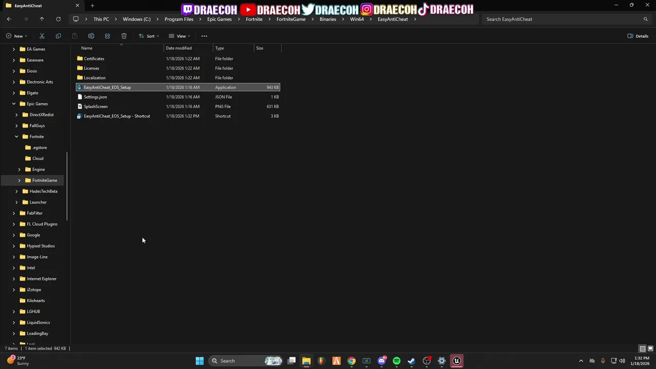Viewport: 656px width, 369px height.
Task: Go up one folder level
Action: [42, 19]
